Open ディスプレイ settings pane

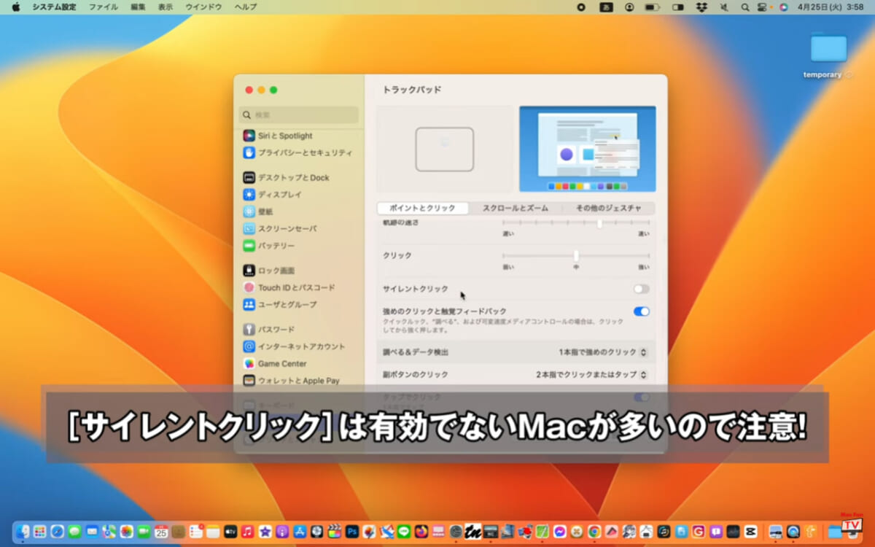point(272,194)
